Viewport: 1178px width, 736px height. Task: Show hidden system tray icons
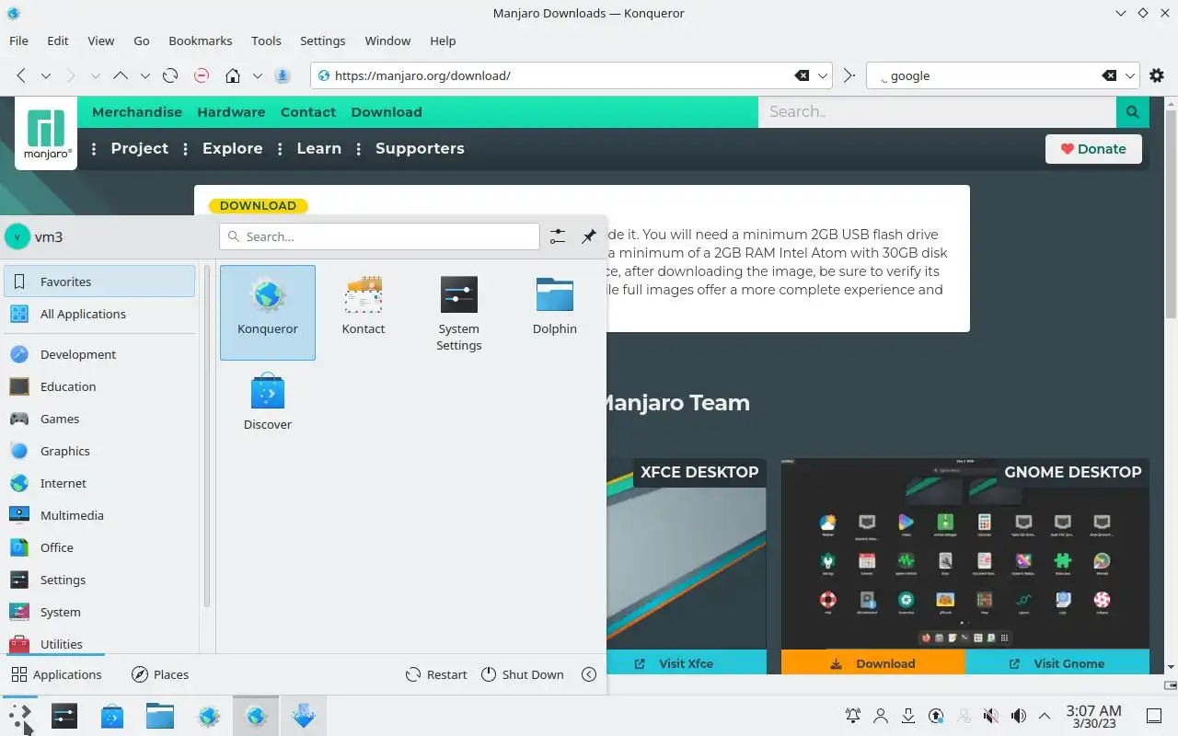coord(1045,716)
